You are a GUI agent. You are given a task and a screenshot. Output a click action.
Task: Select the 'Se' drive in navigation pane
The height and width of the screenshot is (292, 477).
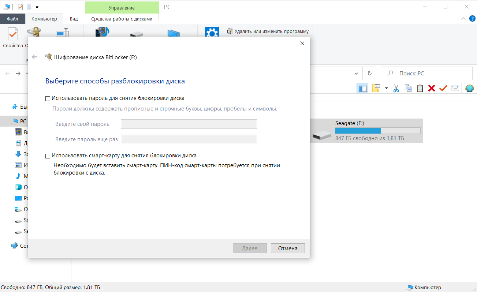coord(18,232)
